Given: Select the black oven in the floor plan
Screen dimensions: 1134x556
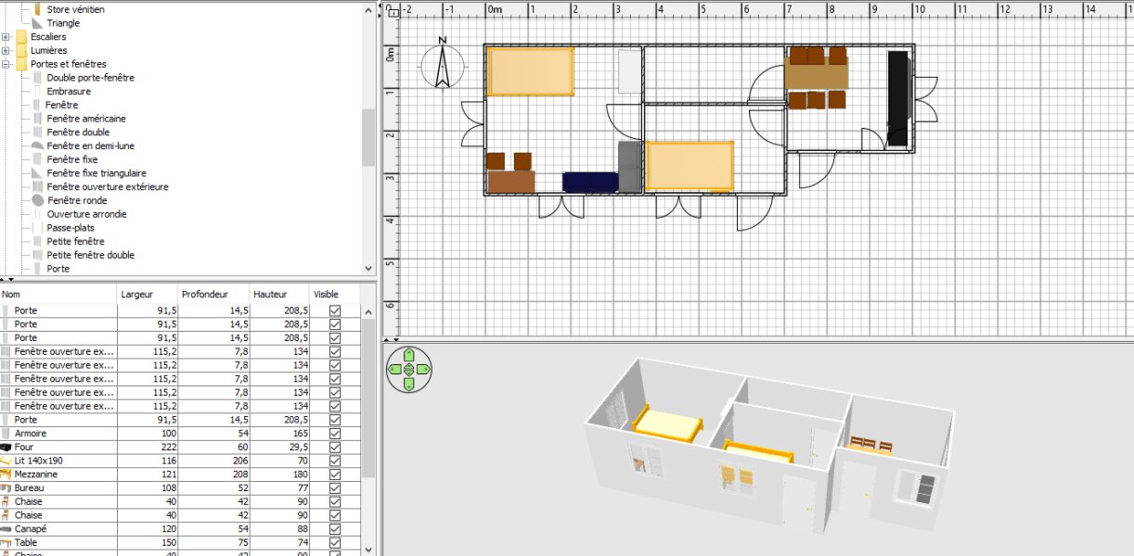Looking at the screenshot, I should [896, 97].
